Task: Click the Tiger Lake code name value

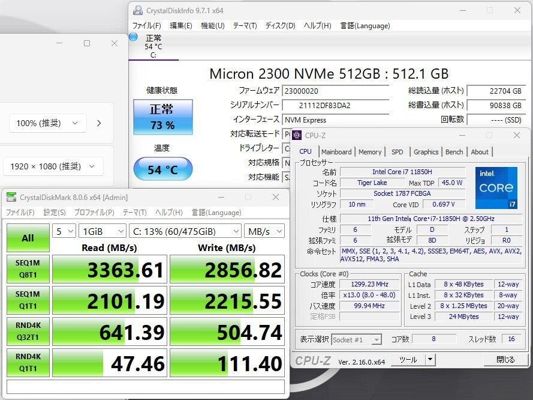Action: coord(372,183)
